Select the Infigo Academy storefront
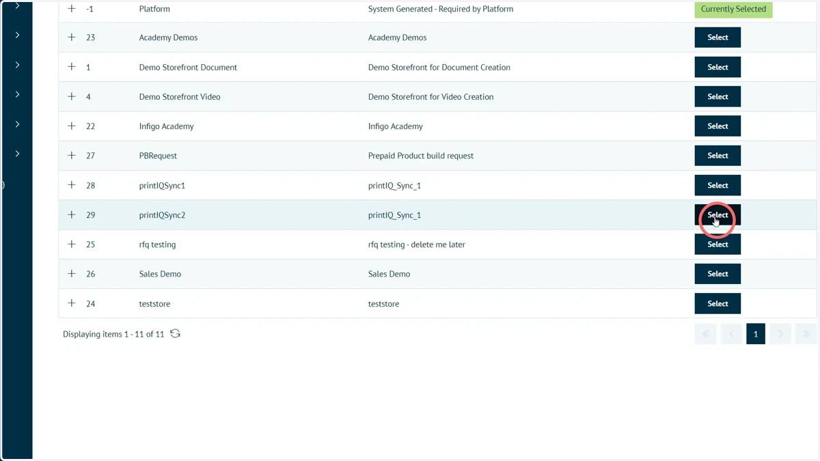820x461 pixels. point(717,126)
